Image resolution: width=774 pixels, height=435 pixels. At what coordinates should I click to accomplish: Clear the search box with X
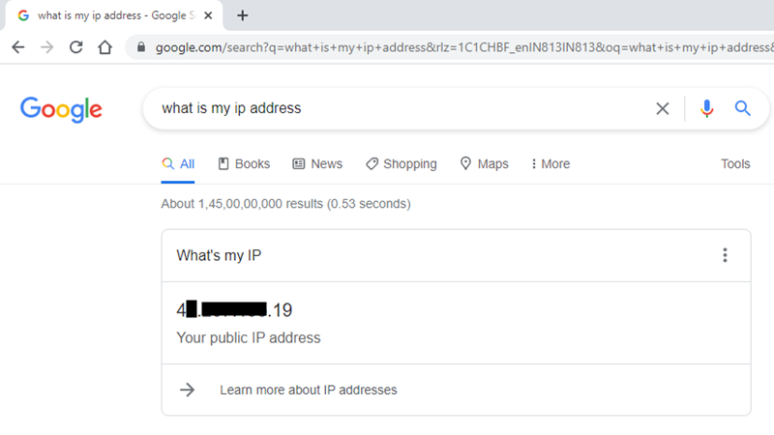pos(663,108)
